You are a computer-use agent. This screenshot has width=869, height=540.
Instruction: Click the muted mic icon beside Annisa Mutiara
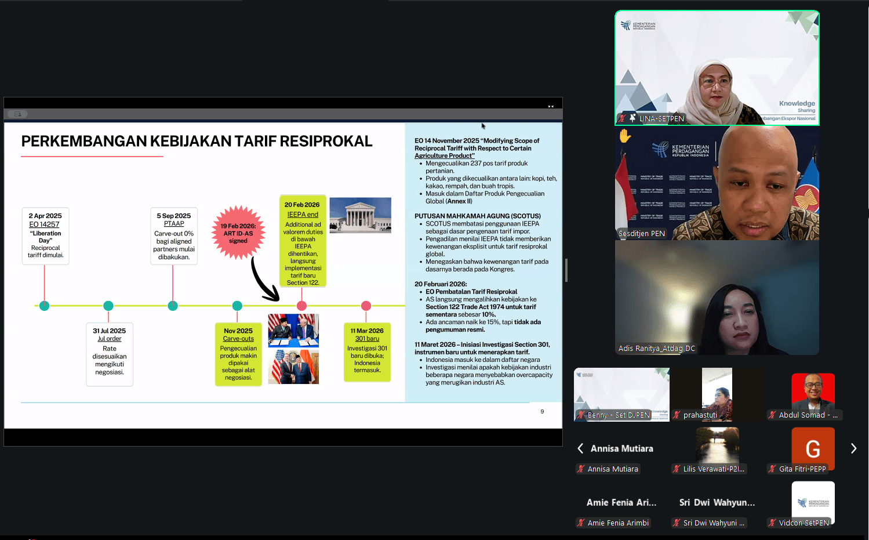click(x=581, y=469)
